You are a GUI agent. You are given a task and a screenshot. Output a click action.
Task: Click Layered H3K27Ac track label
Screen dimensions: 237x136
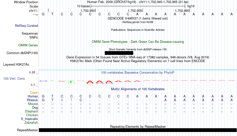click(x=16, y=65)
